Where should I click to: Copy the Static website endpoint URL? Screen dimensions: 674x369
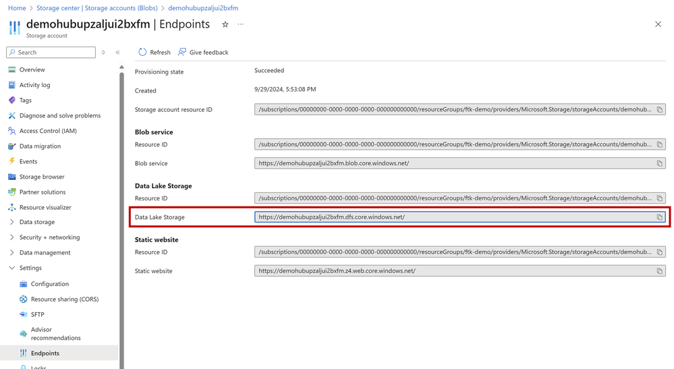click(659, 271)
